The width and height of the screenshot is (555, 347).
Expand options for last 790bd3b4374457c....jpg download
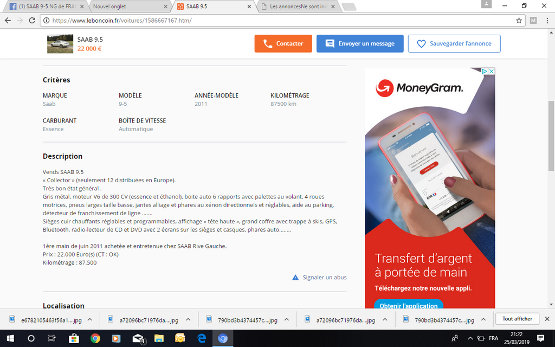483,319
